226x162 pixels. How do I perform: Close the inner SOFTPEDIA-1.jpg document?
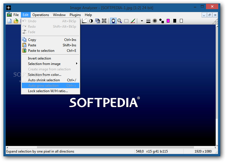coord(215,15)
